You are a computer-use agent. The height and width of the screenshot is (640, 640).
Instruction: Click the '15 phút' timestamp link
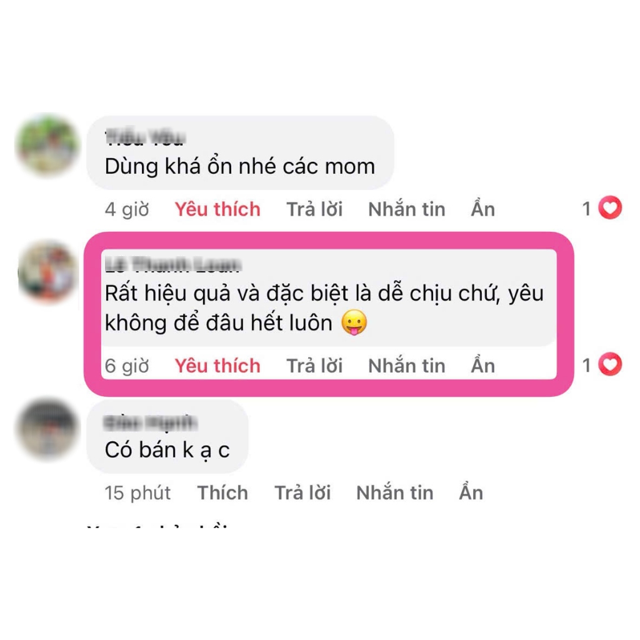click(x=137, y=493)
